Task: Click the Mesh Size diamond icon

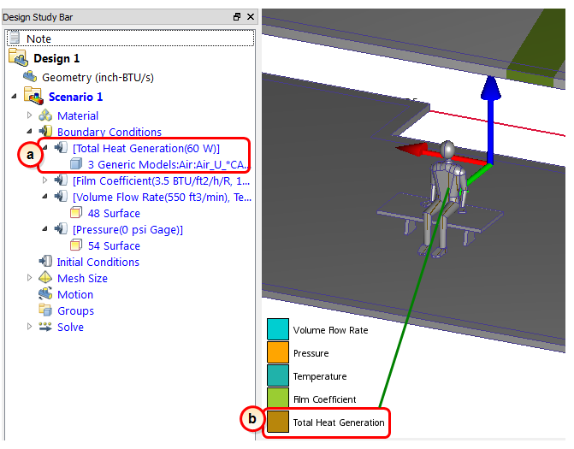Action: [x=45, y=277]
